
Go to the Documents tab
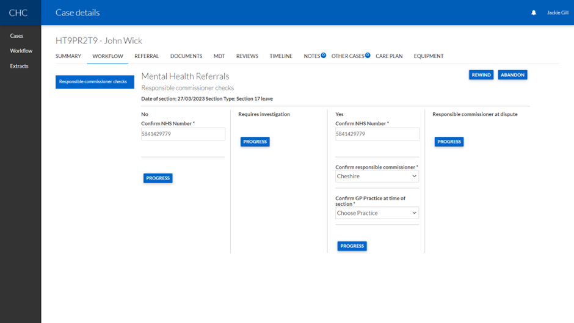click(x=186, y=56)
